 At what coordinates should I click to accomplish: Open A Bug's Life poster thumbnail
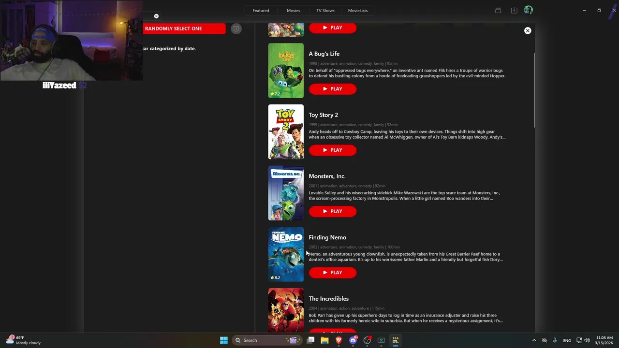286,71
